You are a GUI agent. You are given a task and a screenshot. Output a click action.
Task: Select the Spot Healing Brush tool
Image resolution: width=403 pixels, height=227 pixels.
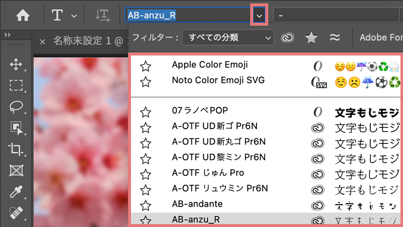coord(16,212)
